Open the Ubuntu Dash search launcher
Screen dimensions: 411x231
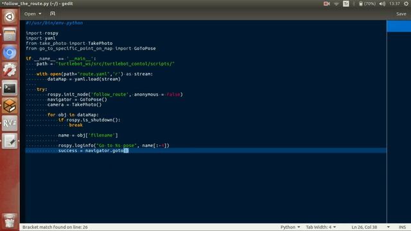(10, 17)
